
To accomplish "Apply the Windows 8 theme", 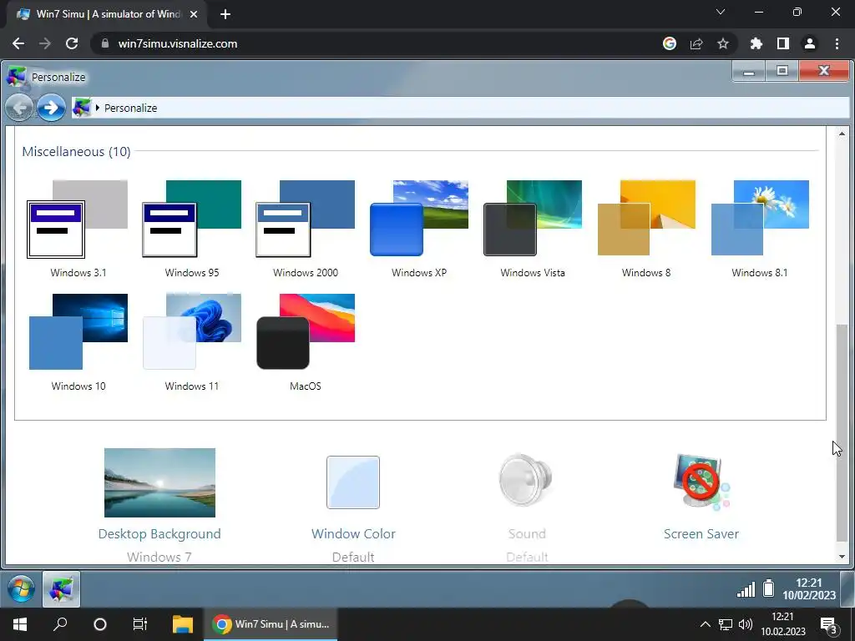I will coord(646,229).
